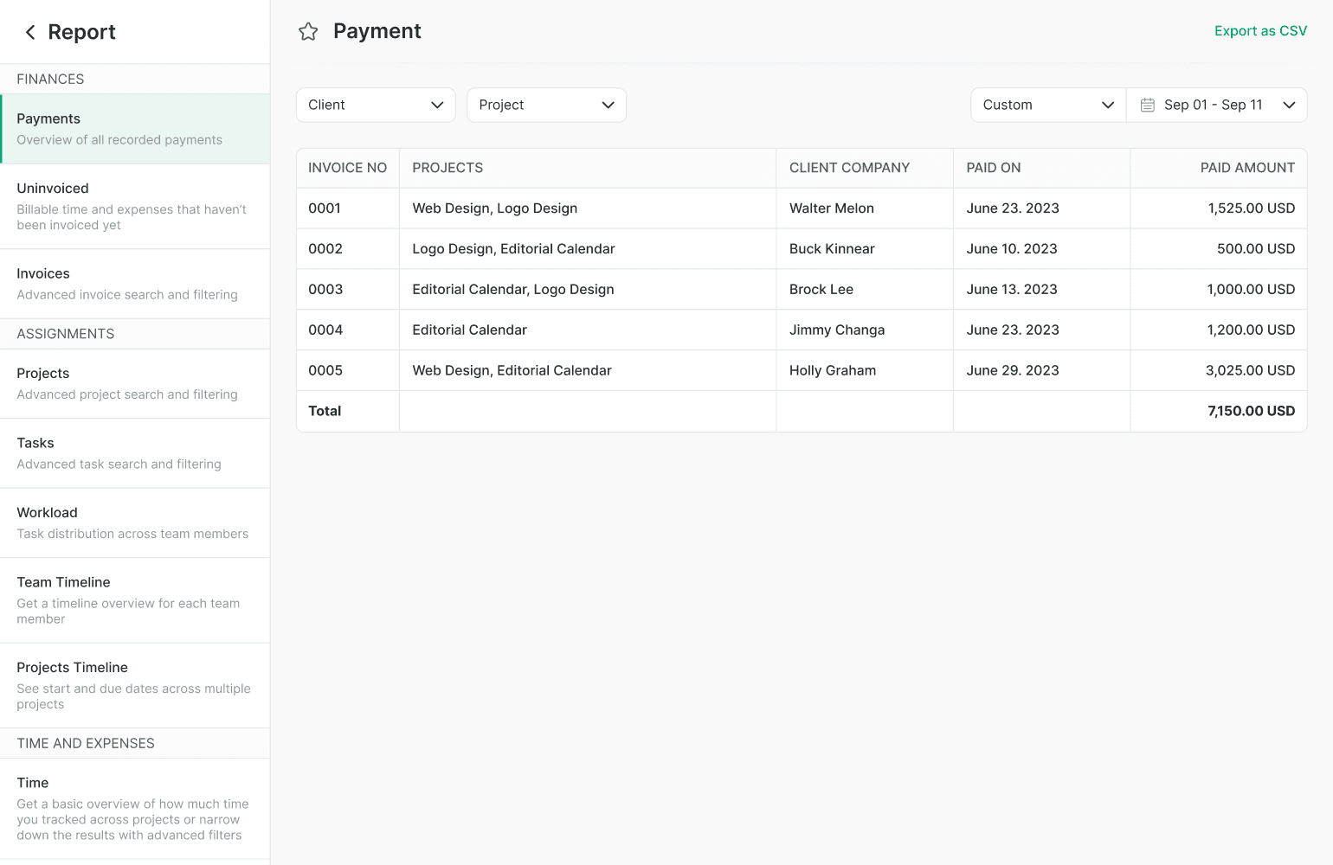Screen dimensions: 1333x865
Task: Star the Payment report as favorite
Action: click(308, 32)
